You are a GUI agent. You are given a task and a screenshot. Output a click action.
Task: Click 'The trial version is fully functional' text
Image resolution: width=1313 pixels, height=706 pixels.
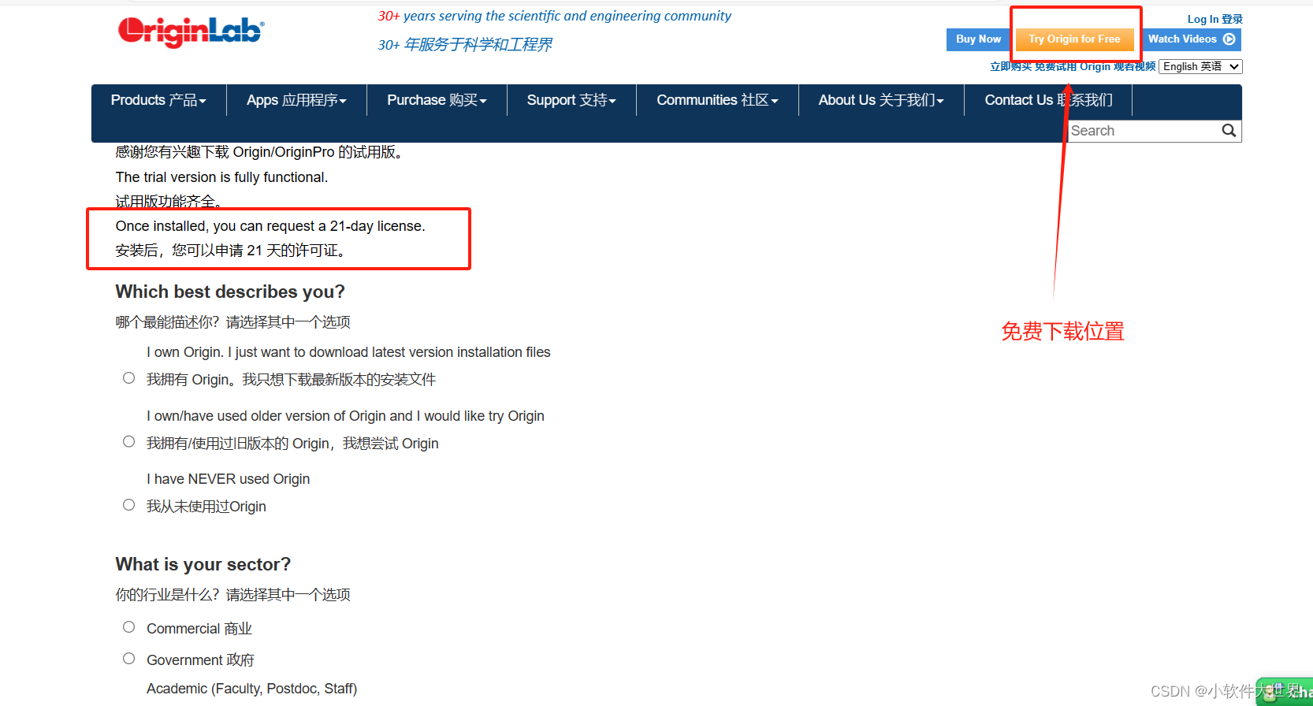point(221,177)
